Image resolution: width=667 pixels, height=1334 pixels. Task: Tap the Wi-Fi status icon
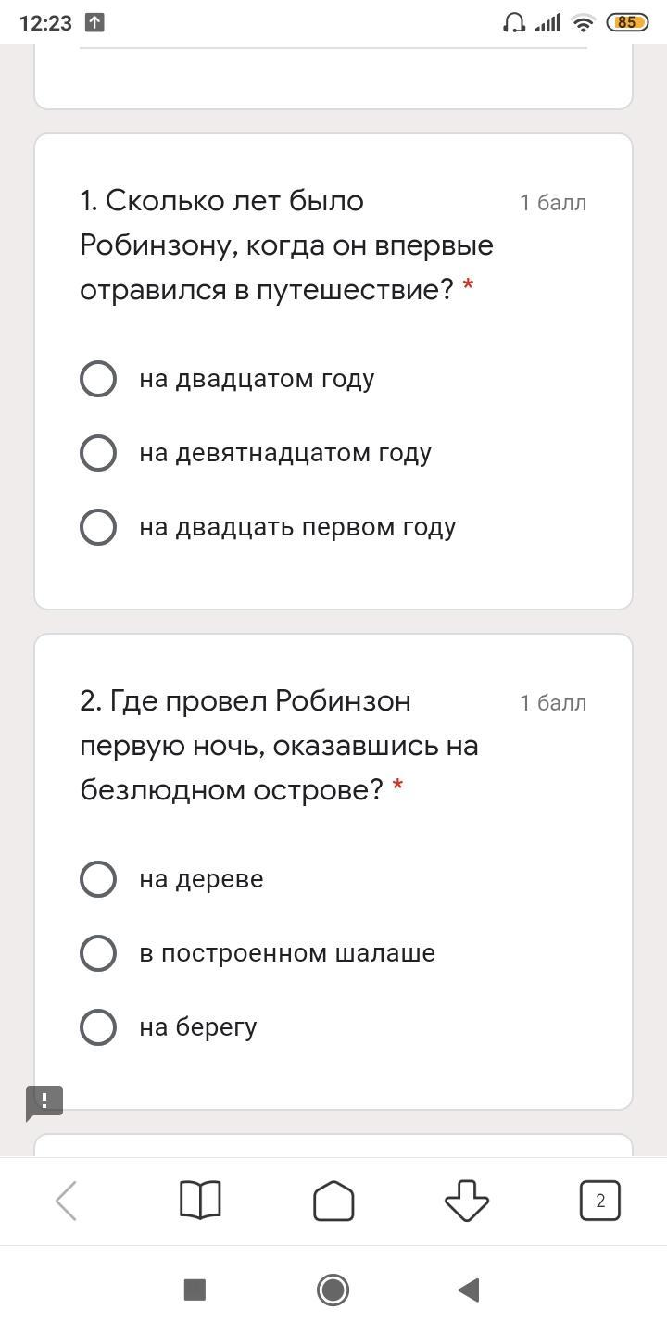click(x=583, y=23)
